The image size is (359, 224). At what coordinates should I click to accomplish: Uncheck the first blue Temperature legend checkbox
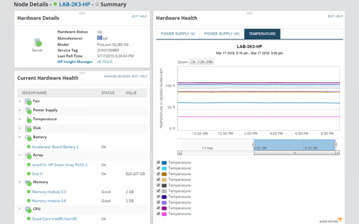pyautogui.click(x=158, y=162)
